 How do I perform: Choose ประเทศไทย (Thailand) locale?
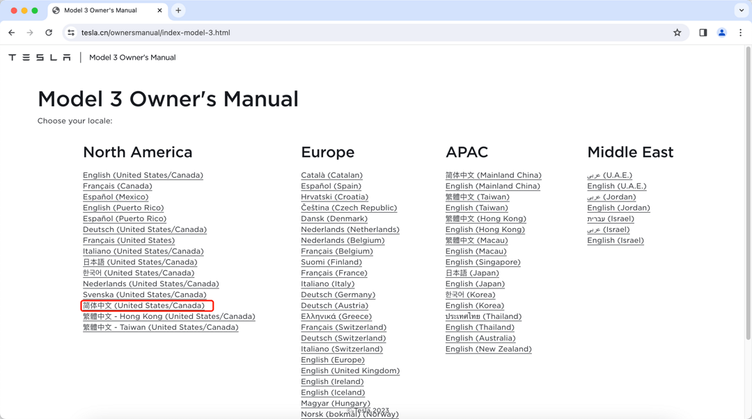click(483, 317)
